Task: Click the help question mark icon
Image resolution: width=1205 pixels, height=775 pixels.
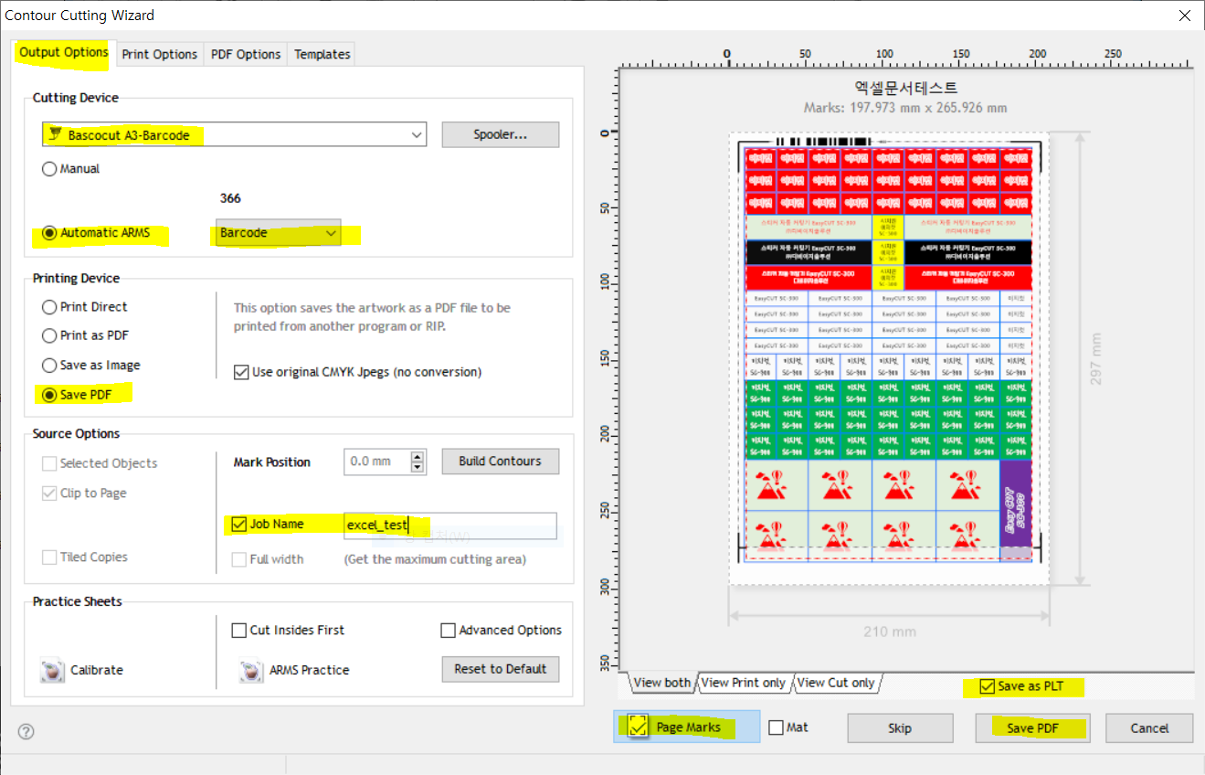Action: coord(26,731)
